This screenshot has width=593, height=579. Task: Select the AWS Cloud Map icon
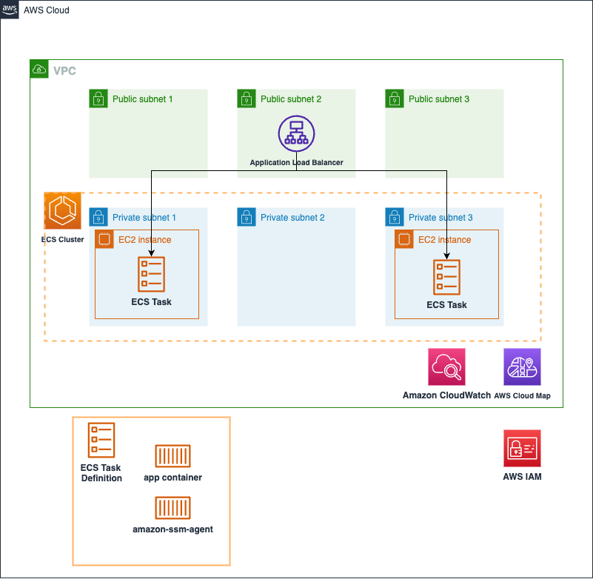point(522,367)
